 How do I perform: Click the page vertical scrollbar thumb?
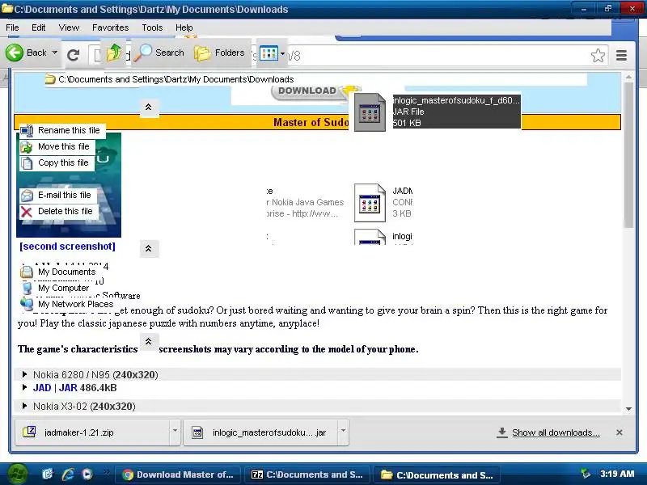click(x=628, y=155)
